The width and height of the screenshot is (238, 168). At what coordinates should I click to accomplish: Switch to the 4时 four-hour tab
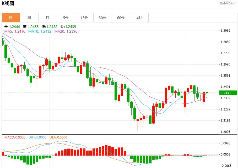pyautogui.click(x=139, y=18)
